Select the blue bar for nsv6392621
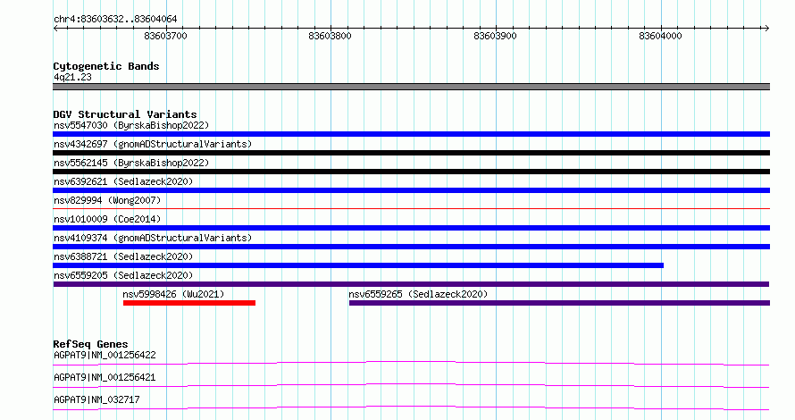 point(411,190)
